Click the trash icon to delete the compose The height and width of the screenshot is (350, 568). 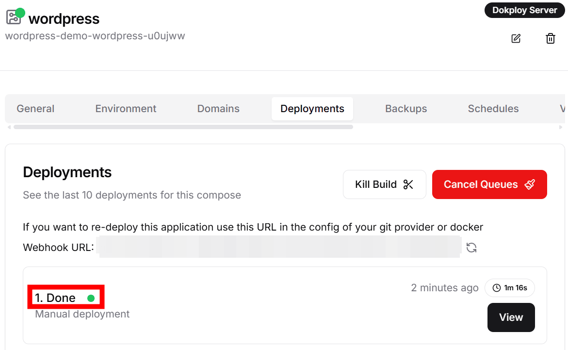pyautogui.click(x=551, y=38)
